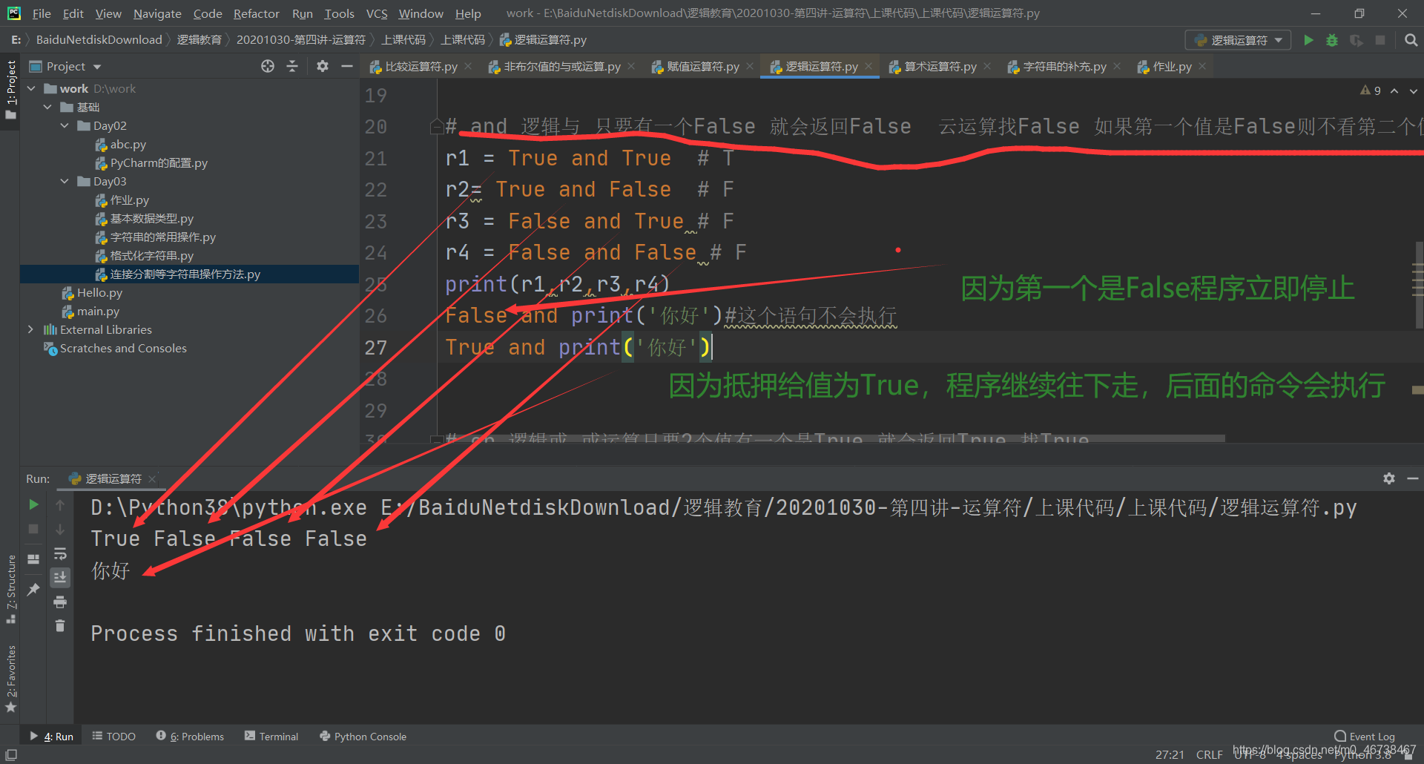Click BaiduNetdiskDownload breadcrumb in navigation bar
The image size is (1424, 764).
(x=99, y=39)
